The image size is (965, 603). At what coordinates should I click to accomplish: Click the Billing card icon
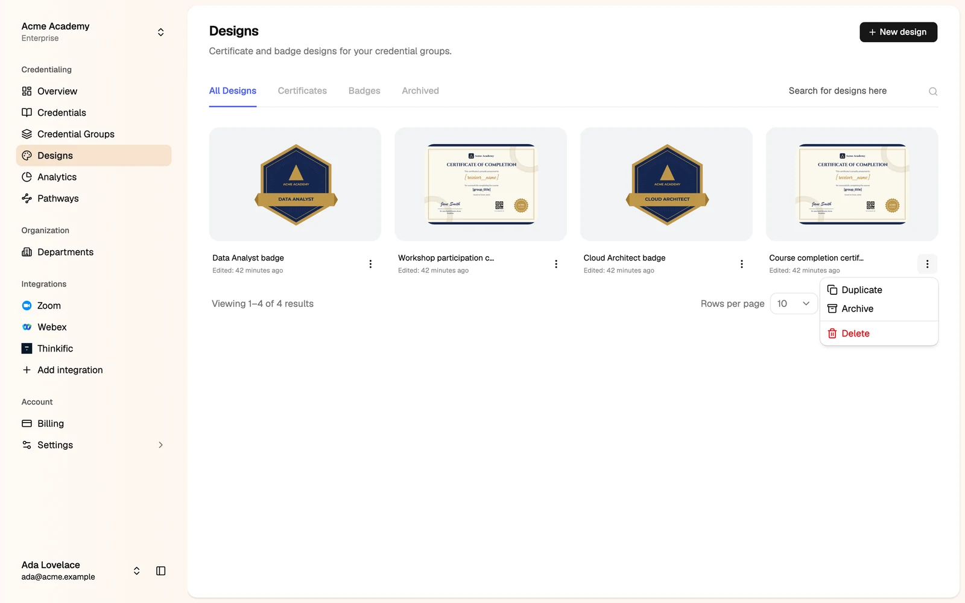[27, 423]
